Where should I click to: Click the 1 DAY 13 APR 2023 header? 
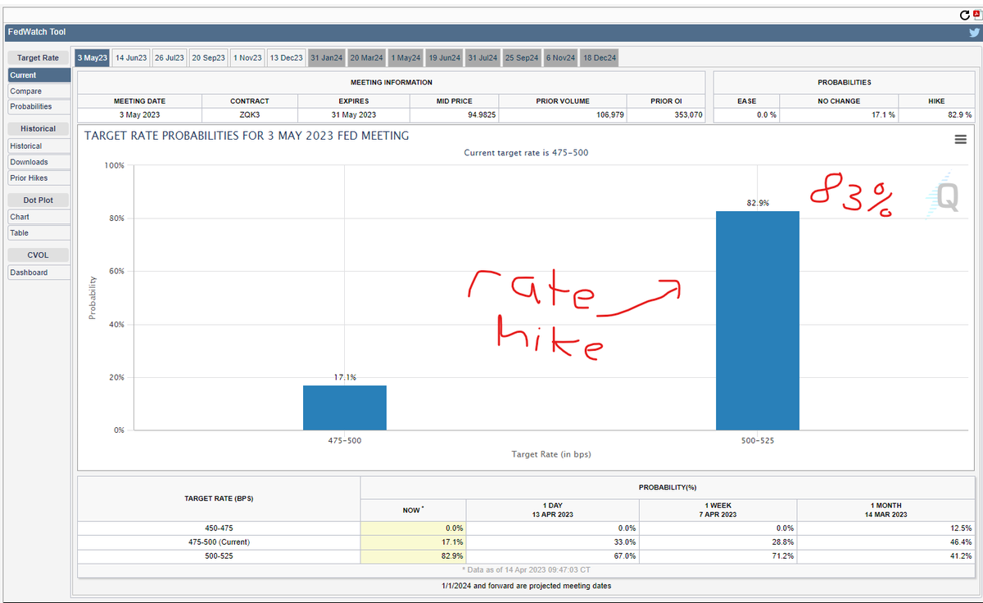[552, 510]
